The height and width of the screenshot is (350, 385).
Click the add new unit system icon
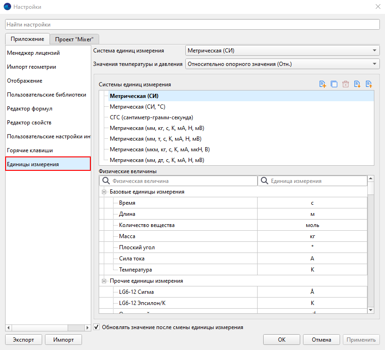pos(322,84)
